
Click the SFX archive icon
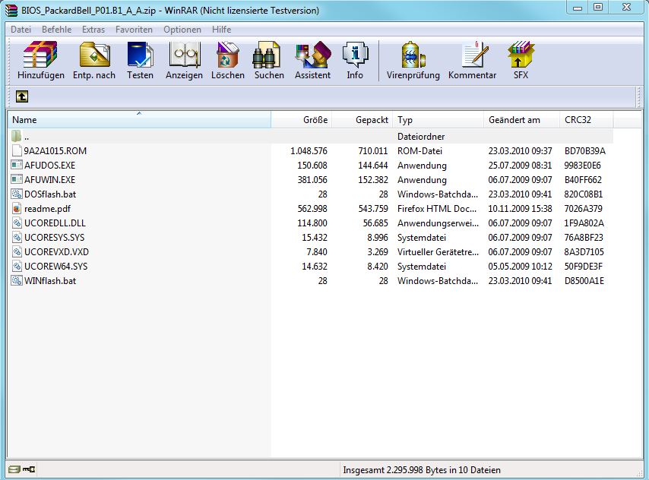[x=521, y=54]
